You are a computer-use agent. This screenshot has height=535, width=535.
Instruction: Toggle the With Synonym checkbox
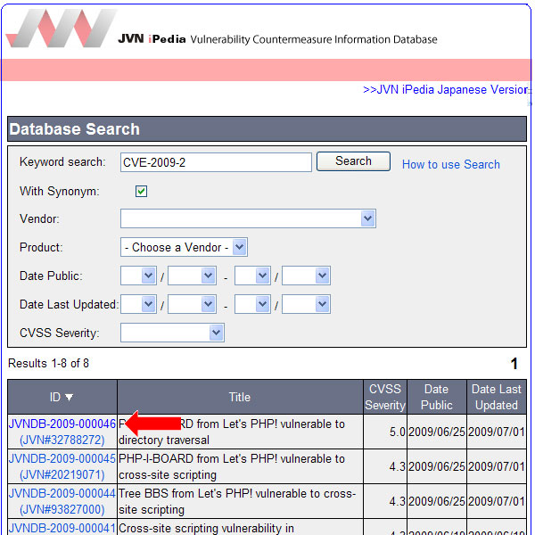coord(141,192)
